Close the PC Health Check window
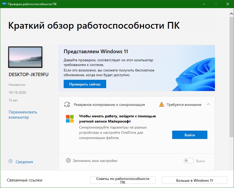The image size is (234, 188). coord(228,4)
